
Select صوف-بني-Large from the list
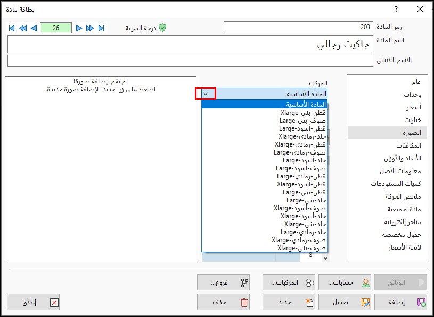coord(264,121)
